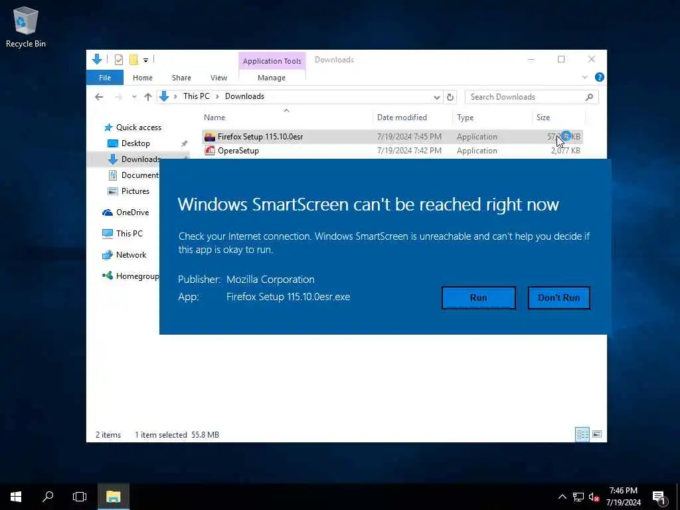Open recent locations dropdown arrow

point(134,97)
